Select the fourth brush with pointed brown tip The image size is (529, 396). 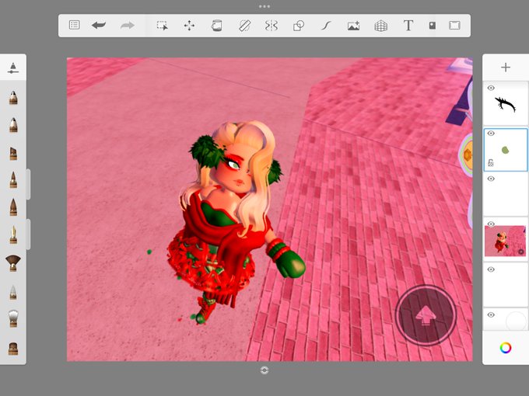(x=13, y=180)
